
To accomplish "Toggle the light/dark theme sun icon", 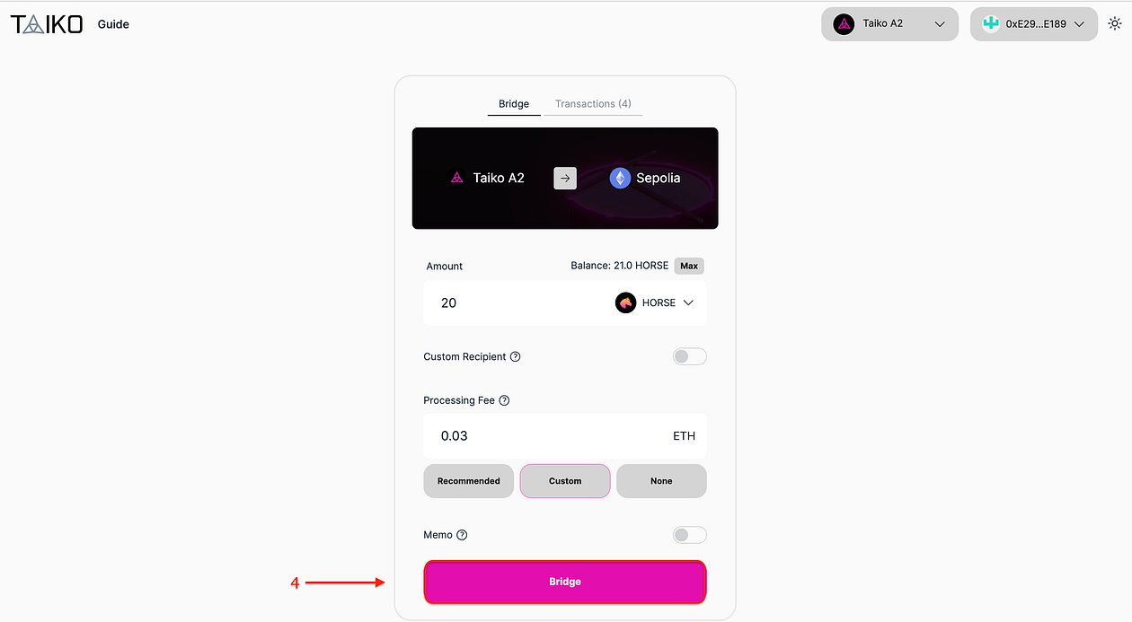I will [x=1114, y=24].
